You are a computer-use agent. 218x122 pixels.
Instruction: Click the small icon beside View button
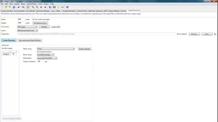point(215,34)
